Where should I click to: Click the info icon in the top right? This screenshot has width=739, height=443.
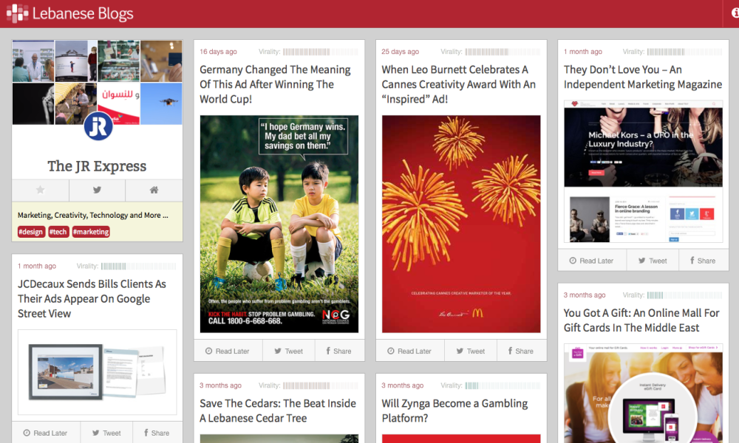pyautogui.click(x=735, y=13)
